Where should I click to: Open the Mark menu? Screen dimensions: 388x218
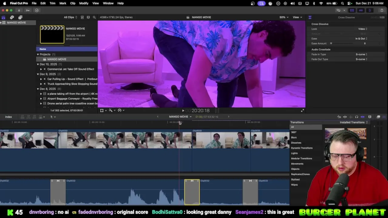pyautogui.click(x=63, y=3)
